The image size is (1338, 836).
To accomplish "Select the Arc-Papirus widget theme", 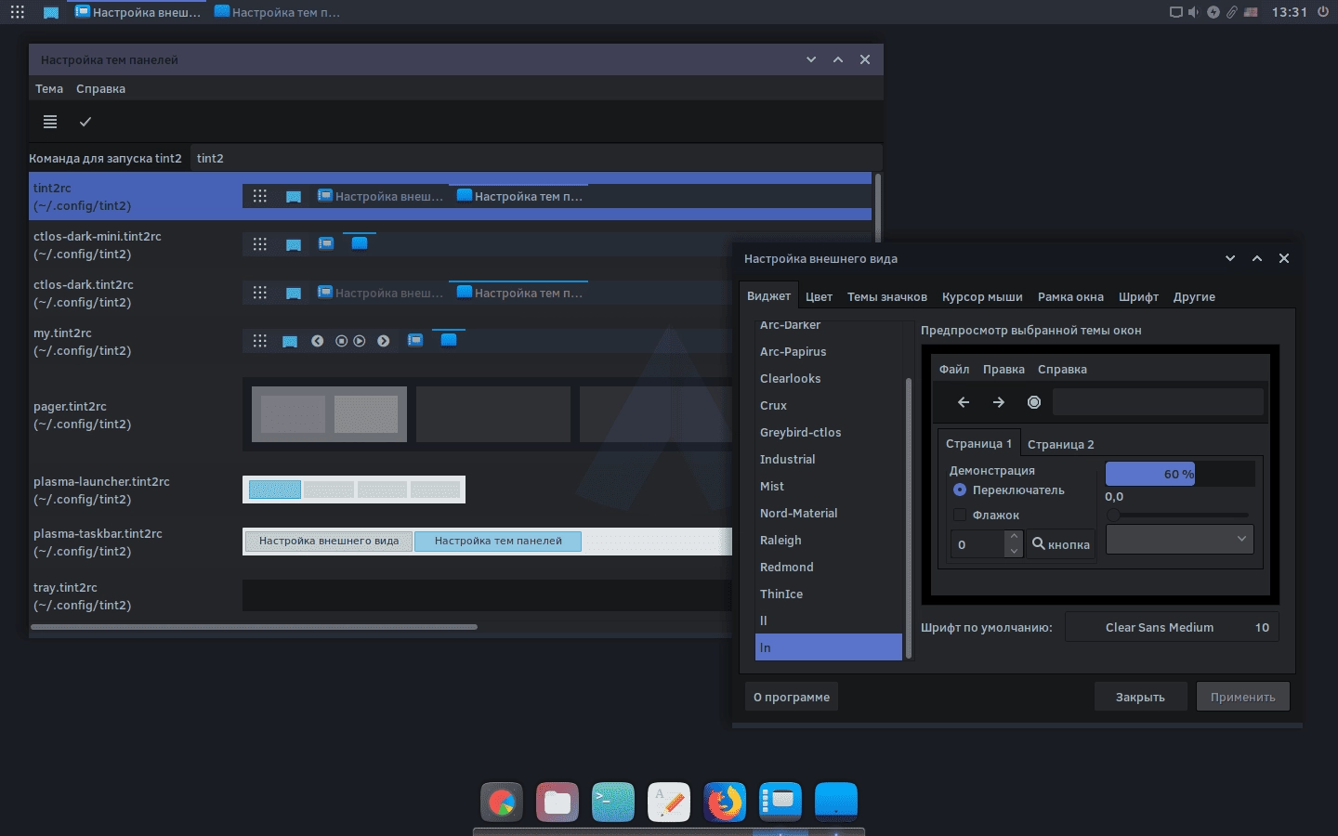I will tap(829, 351).
